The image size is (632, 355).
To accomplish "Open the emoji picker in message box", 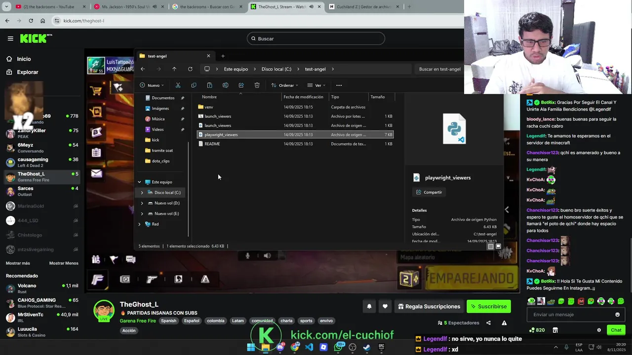I will [617, 315].
